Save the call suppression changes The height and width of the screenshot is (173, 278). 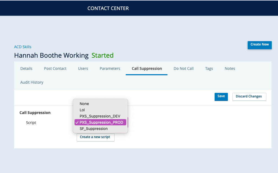pos(221,96)
